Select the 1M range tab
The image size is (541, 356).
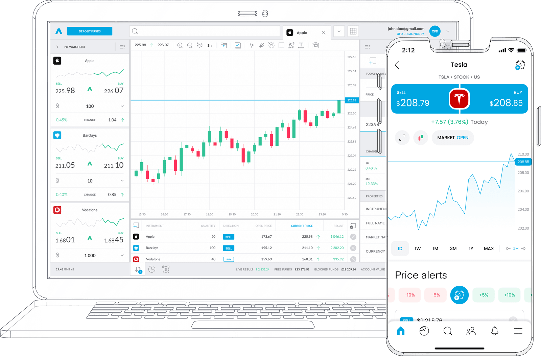click(x=436, y=248)
